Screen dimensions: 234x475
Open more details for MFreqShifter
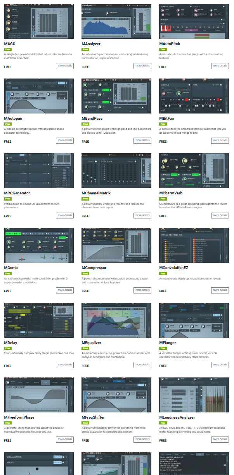(142, 439)
